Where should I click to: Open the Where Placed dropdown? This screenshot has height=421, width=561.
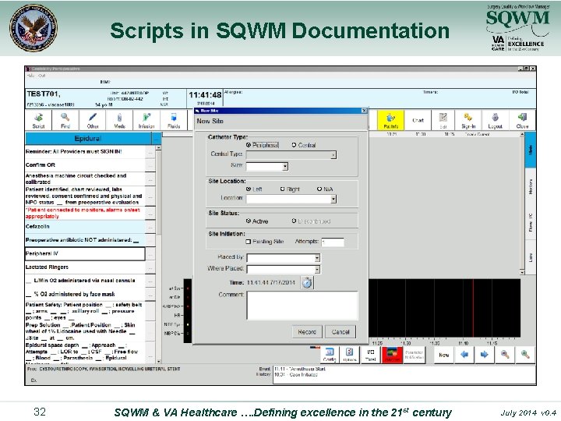(317, 269)
